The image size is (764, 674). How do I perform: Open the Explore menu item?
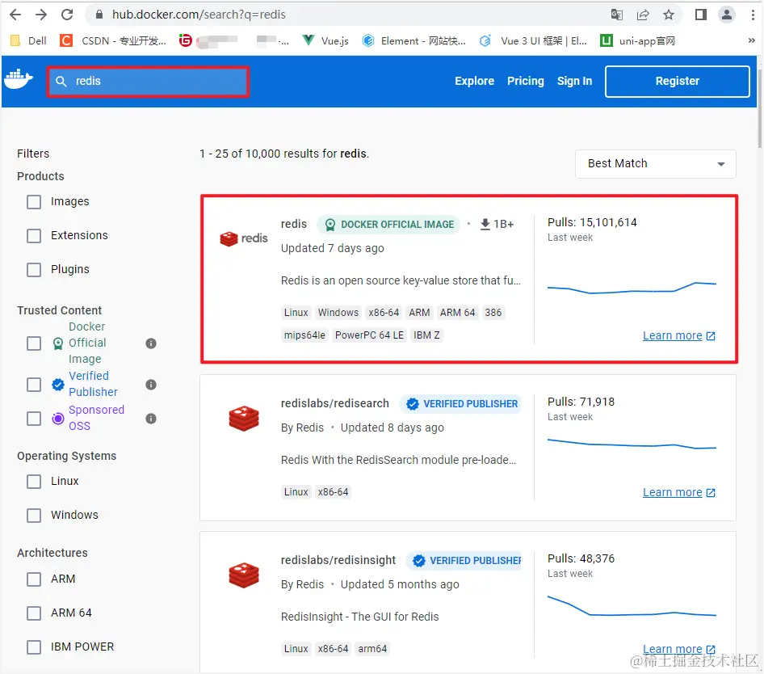tap(474, 81)
